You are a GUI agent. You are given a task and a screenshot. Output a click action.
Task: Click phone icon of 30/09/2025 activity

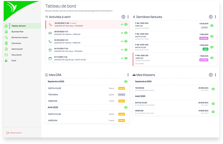point(50,41)
